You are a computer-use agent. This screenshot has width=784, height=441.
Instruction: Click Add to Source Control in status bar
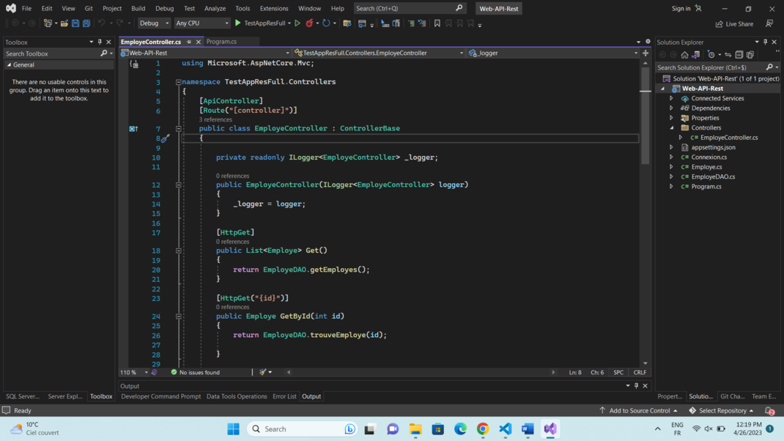[638, 410]
